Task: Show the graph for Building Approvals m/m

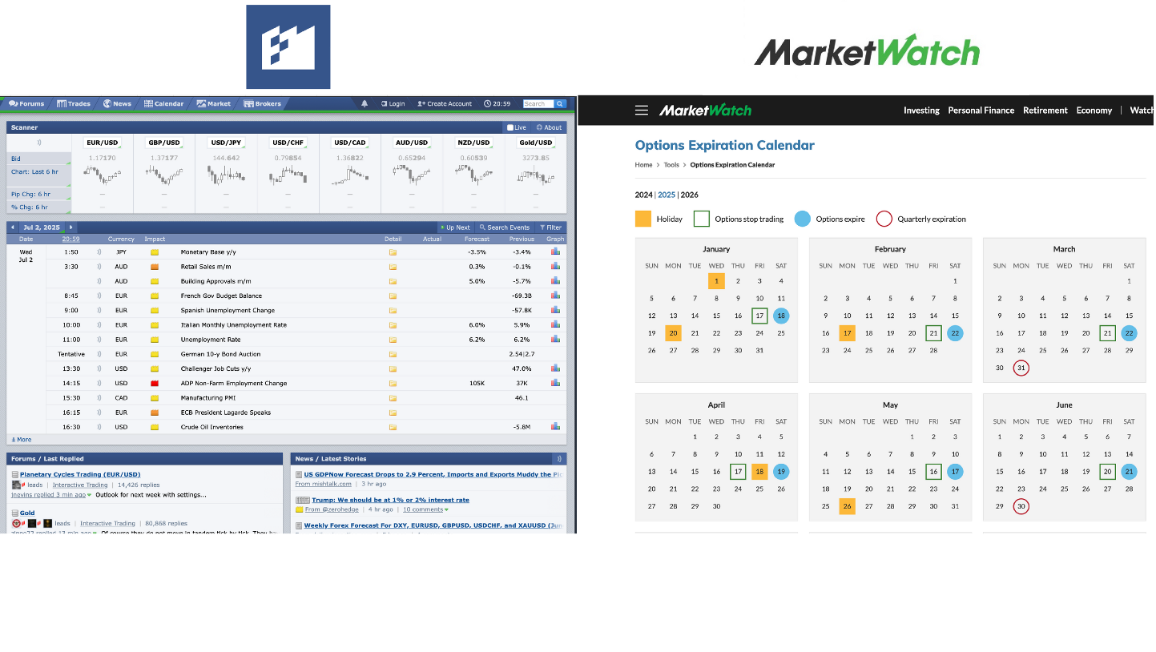Action: tap(555, 281)
